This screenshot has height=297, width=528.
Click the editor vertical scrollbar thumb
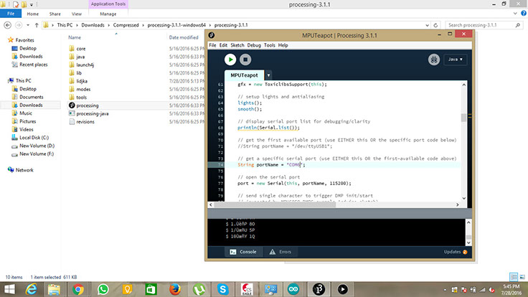click(x=463, y=118)
